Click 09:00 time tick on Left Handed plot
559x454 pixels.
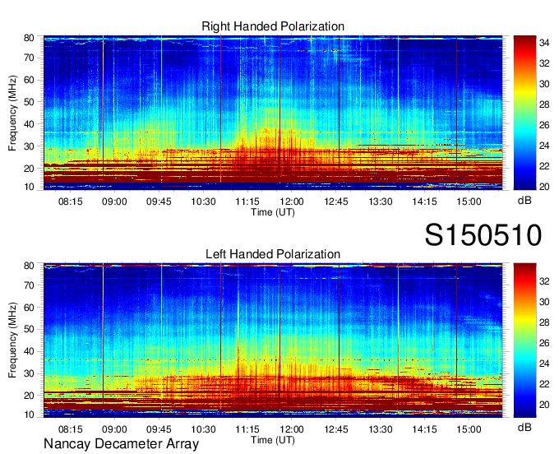(114, 429)
